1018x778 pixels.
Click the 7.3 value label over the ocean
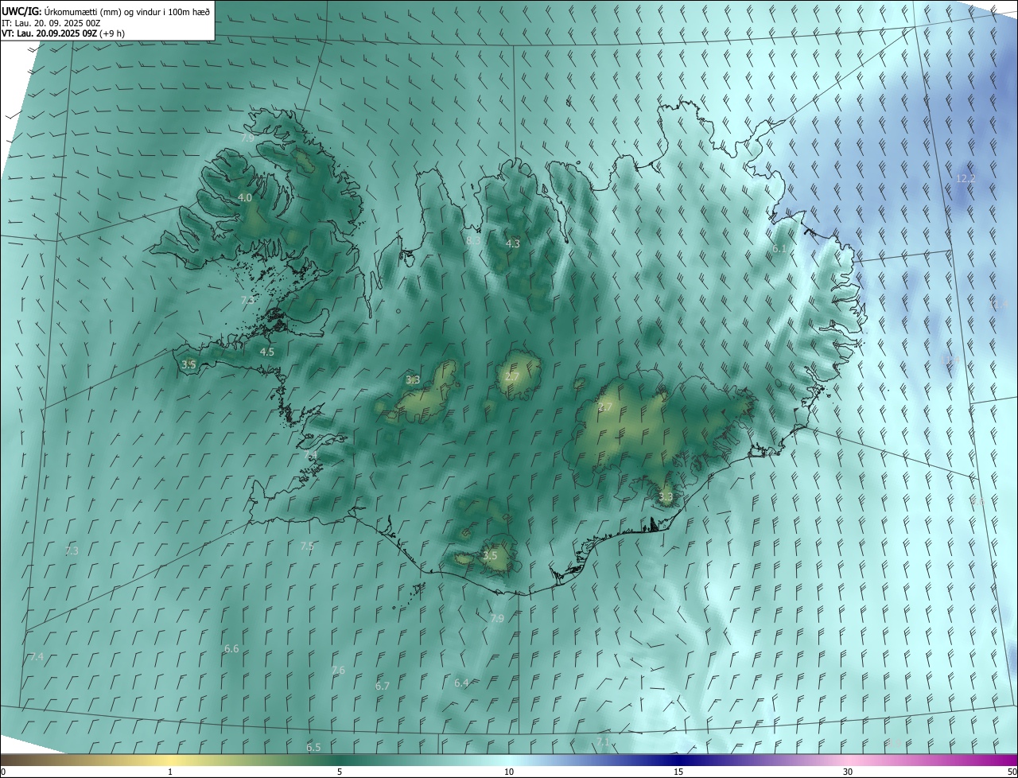tap(72, 550)
